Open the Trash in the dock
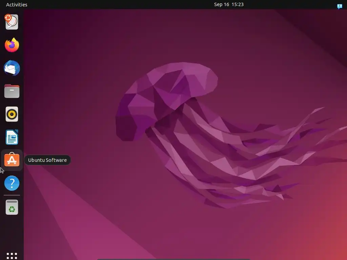The width and height of the screenshot is (347, 260). click(12, 208)
